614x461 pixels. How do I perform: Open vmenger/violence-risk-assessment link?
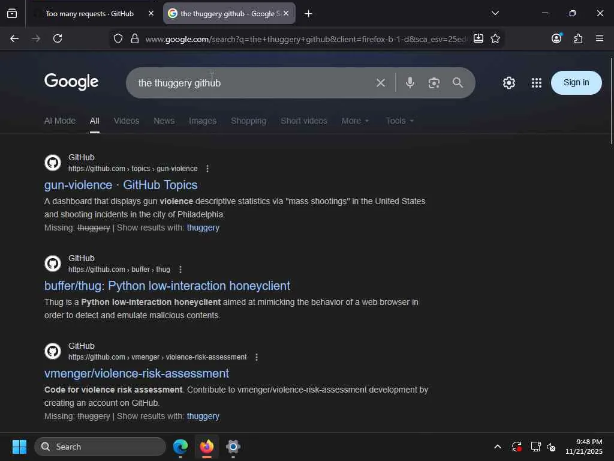coord(137,373)
